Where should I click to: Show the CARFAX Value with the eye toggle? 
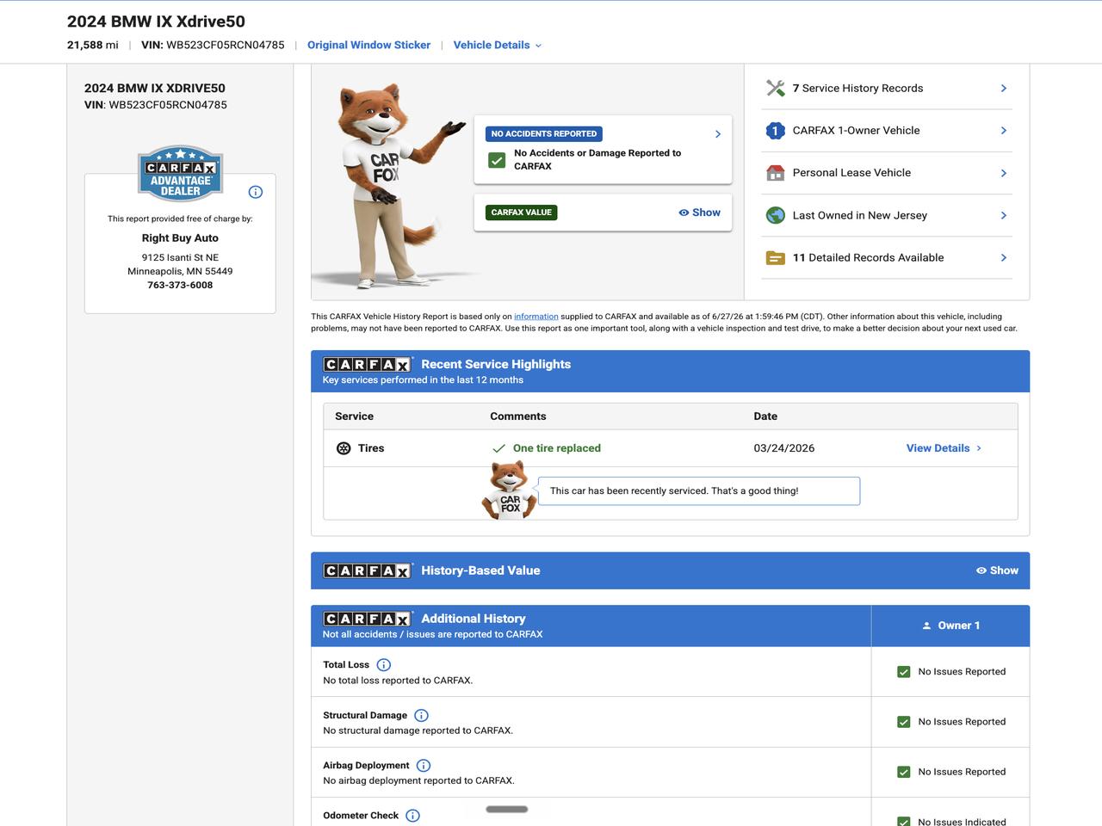tap(699, 213)
